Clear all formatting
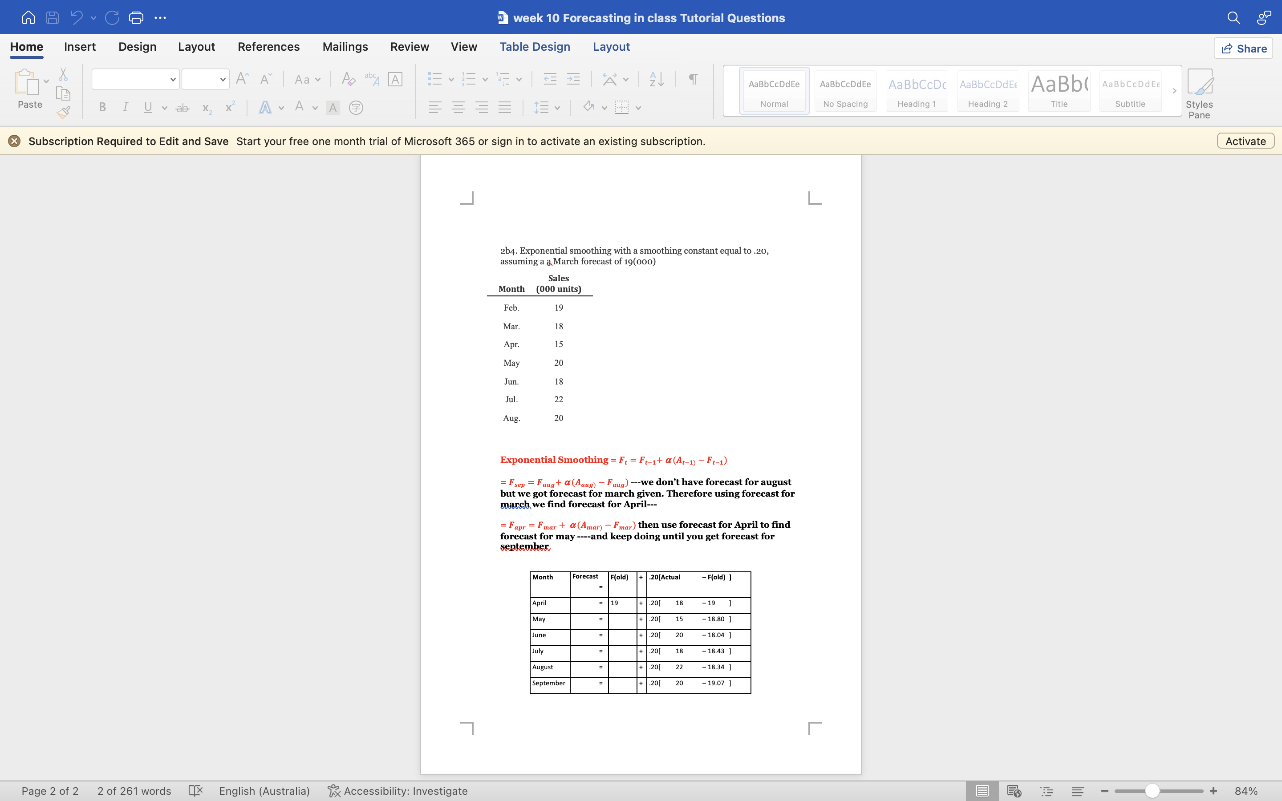This screenshot has height=801, width=1282. (x=348, y=79)
